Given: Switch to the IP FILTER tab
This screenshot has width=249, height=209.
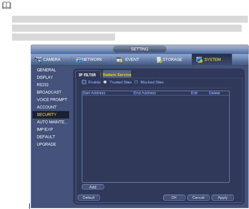Looking at the screenshot, I should (88, 74).
